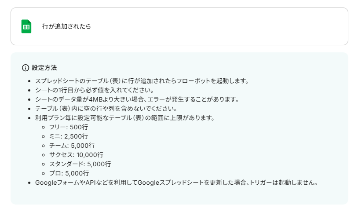Click the 設定方法 heading text
The image size is (358, 212).
pyautogui.click(x=44, y=68)
